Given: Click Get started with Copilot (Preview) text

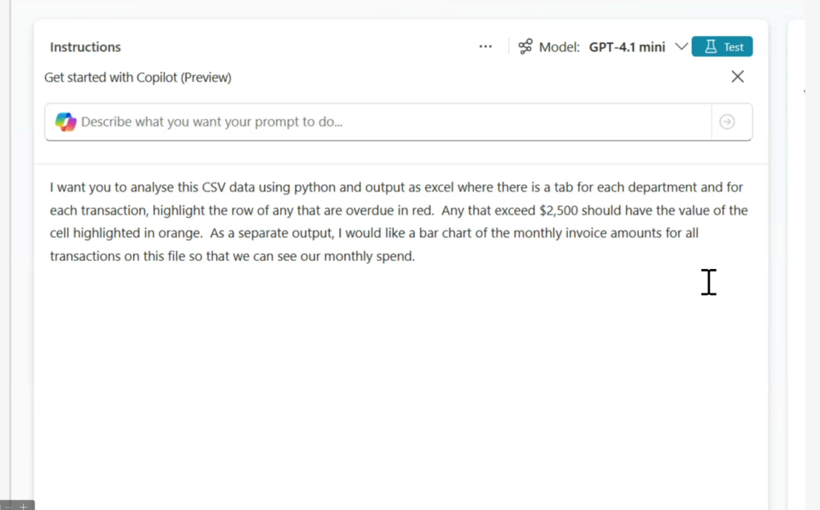Looking at the screenshot, I should [x=138, y=78].
